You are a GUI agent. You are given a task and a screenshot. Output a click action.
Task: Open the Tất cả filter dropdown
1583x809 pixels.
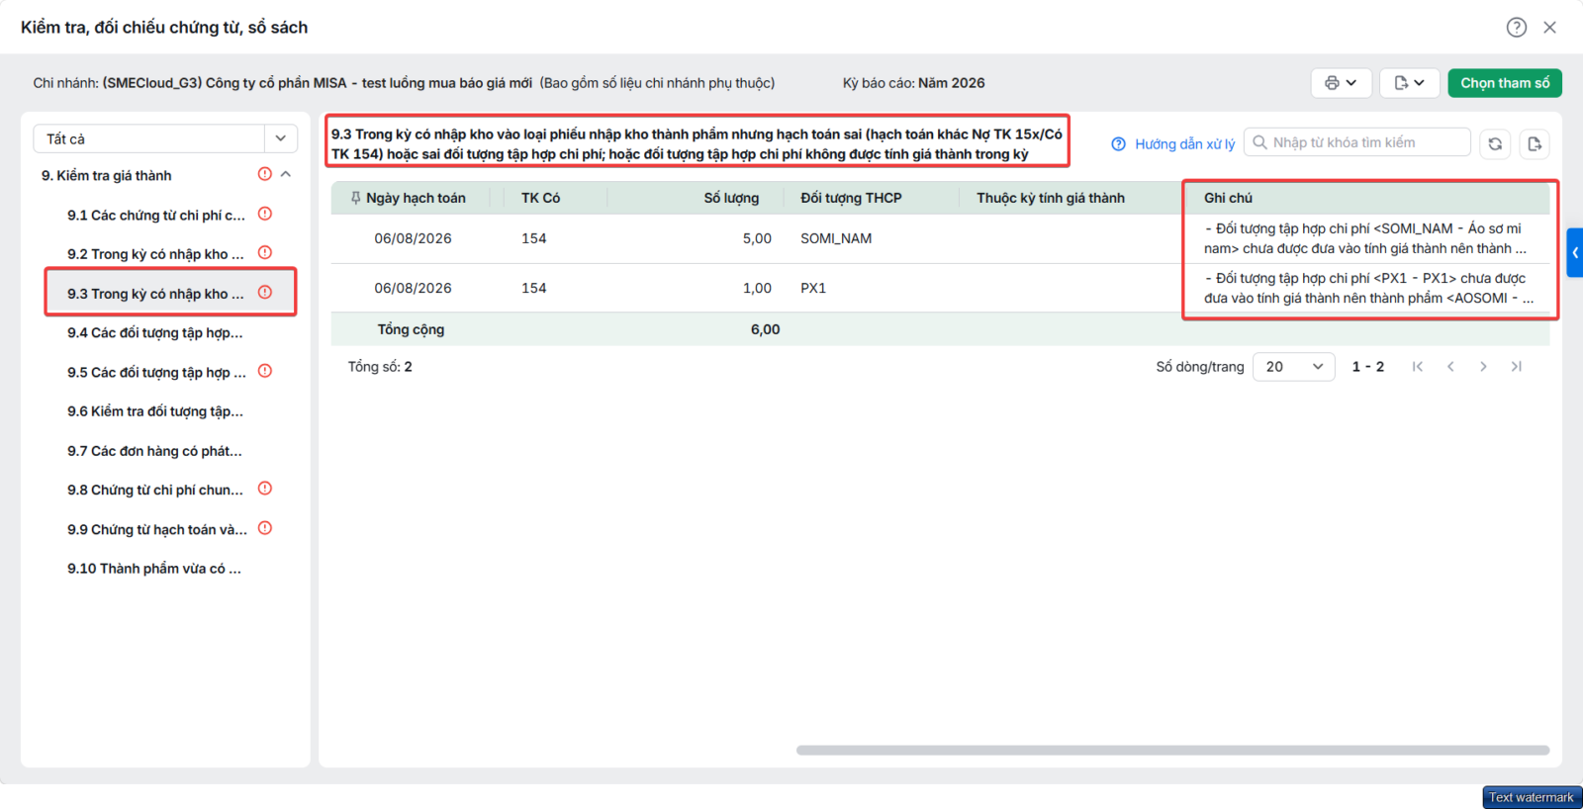click(x=165, y=138)
